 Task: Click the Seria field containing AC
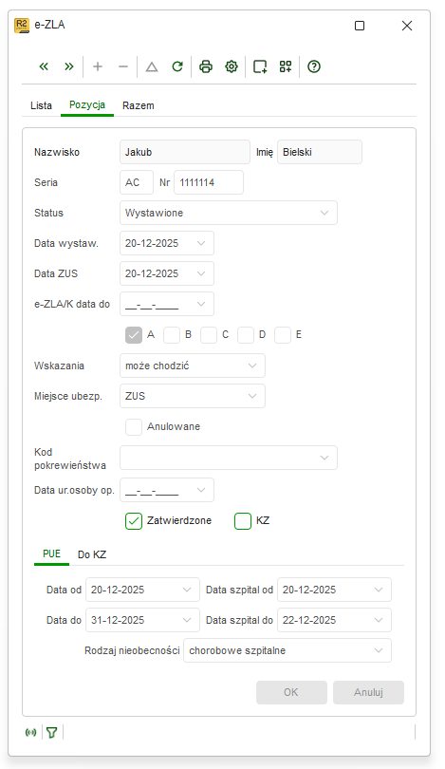[137, 182]
